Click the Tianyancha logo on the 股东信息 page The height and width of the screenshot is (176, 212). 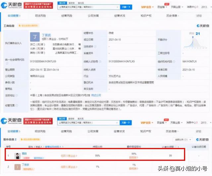coord(11,121)
